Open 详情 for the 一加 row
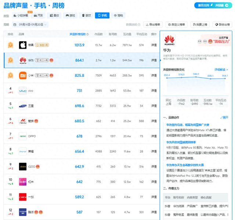Viewport: 235px width, 220px height. coord(154,197)
